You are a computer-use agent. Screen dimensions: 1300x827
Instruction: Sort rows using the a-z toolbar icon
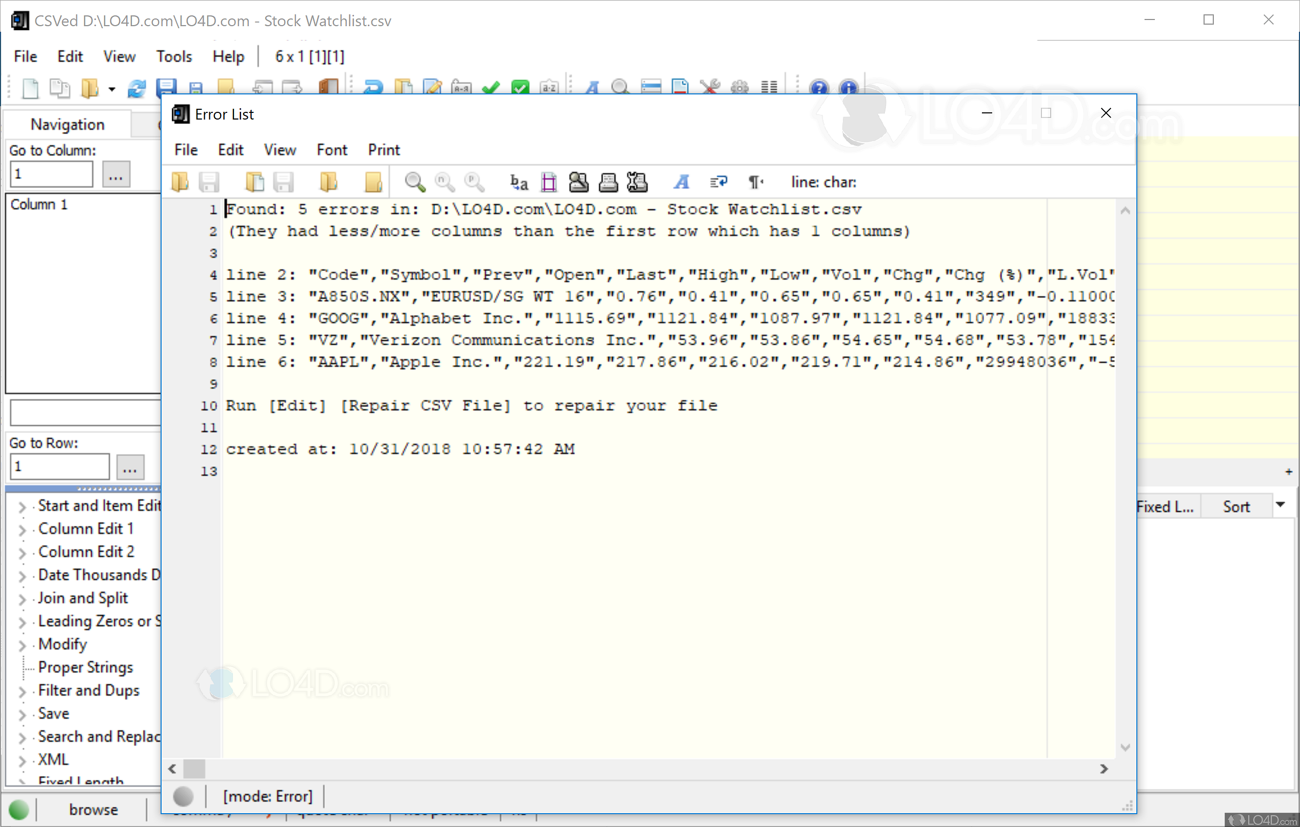pyautogui.click(x=549, y=87)
